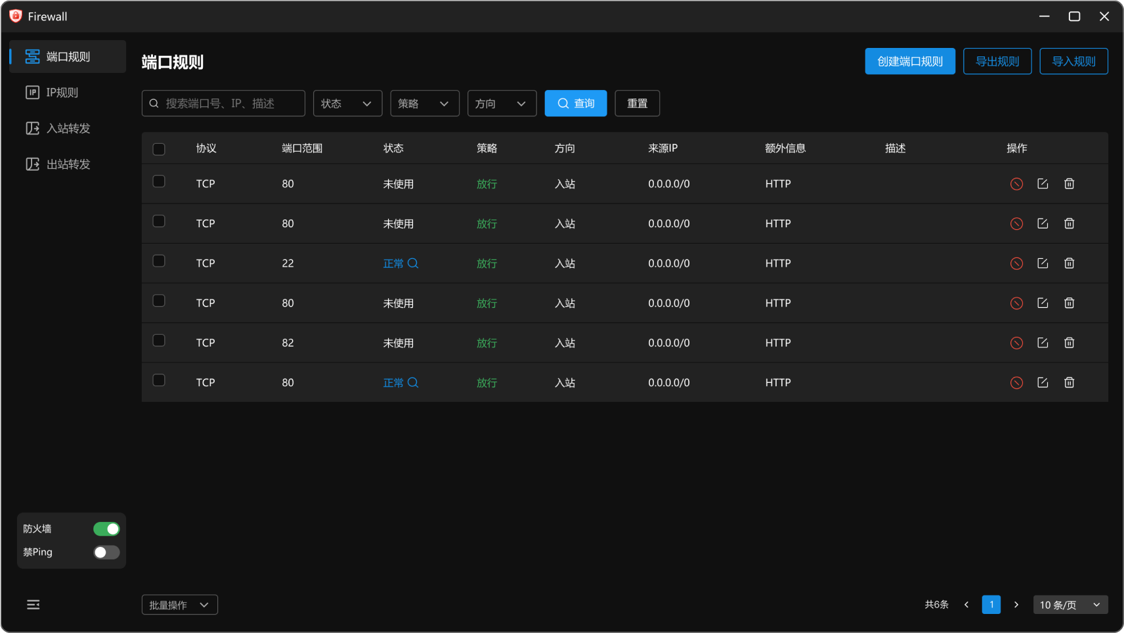Click the block icon for port 22 rule
This screenshot has width=1124, height=633.
click(x=1016, y=263)
